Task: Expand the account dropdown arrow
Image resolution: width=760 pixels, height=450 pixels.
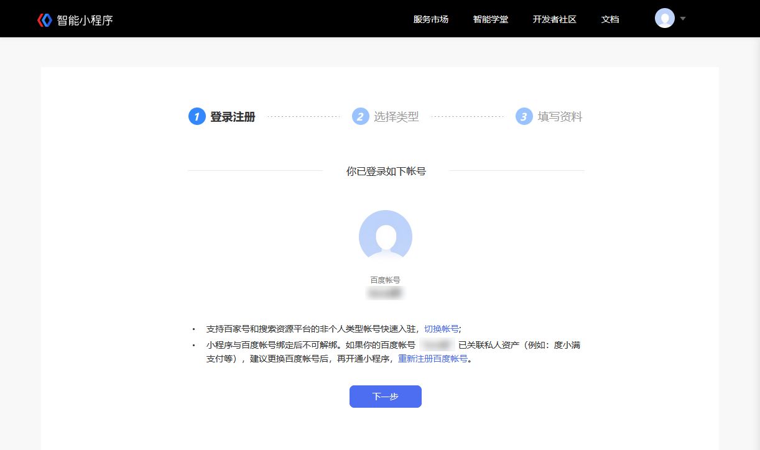Action: 683,19
